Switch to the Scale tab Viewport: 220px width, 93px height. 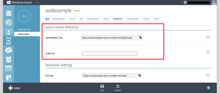(x=146, y=19)
